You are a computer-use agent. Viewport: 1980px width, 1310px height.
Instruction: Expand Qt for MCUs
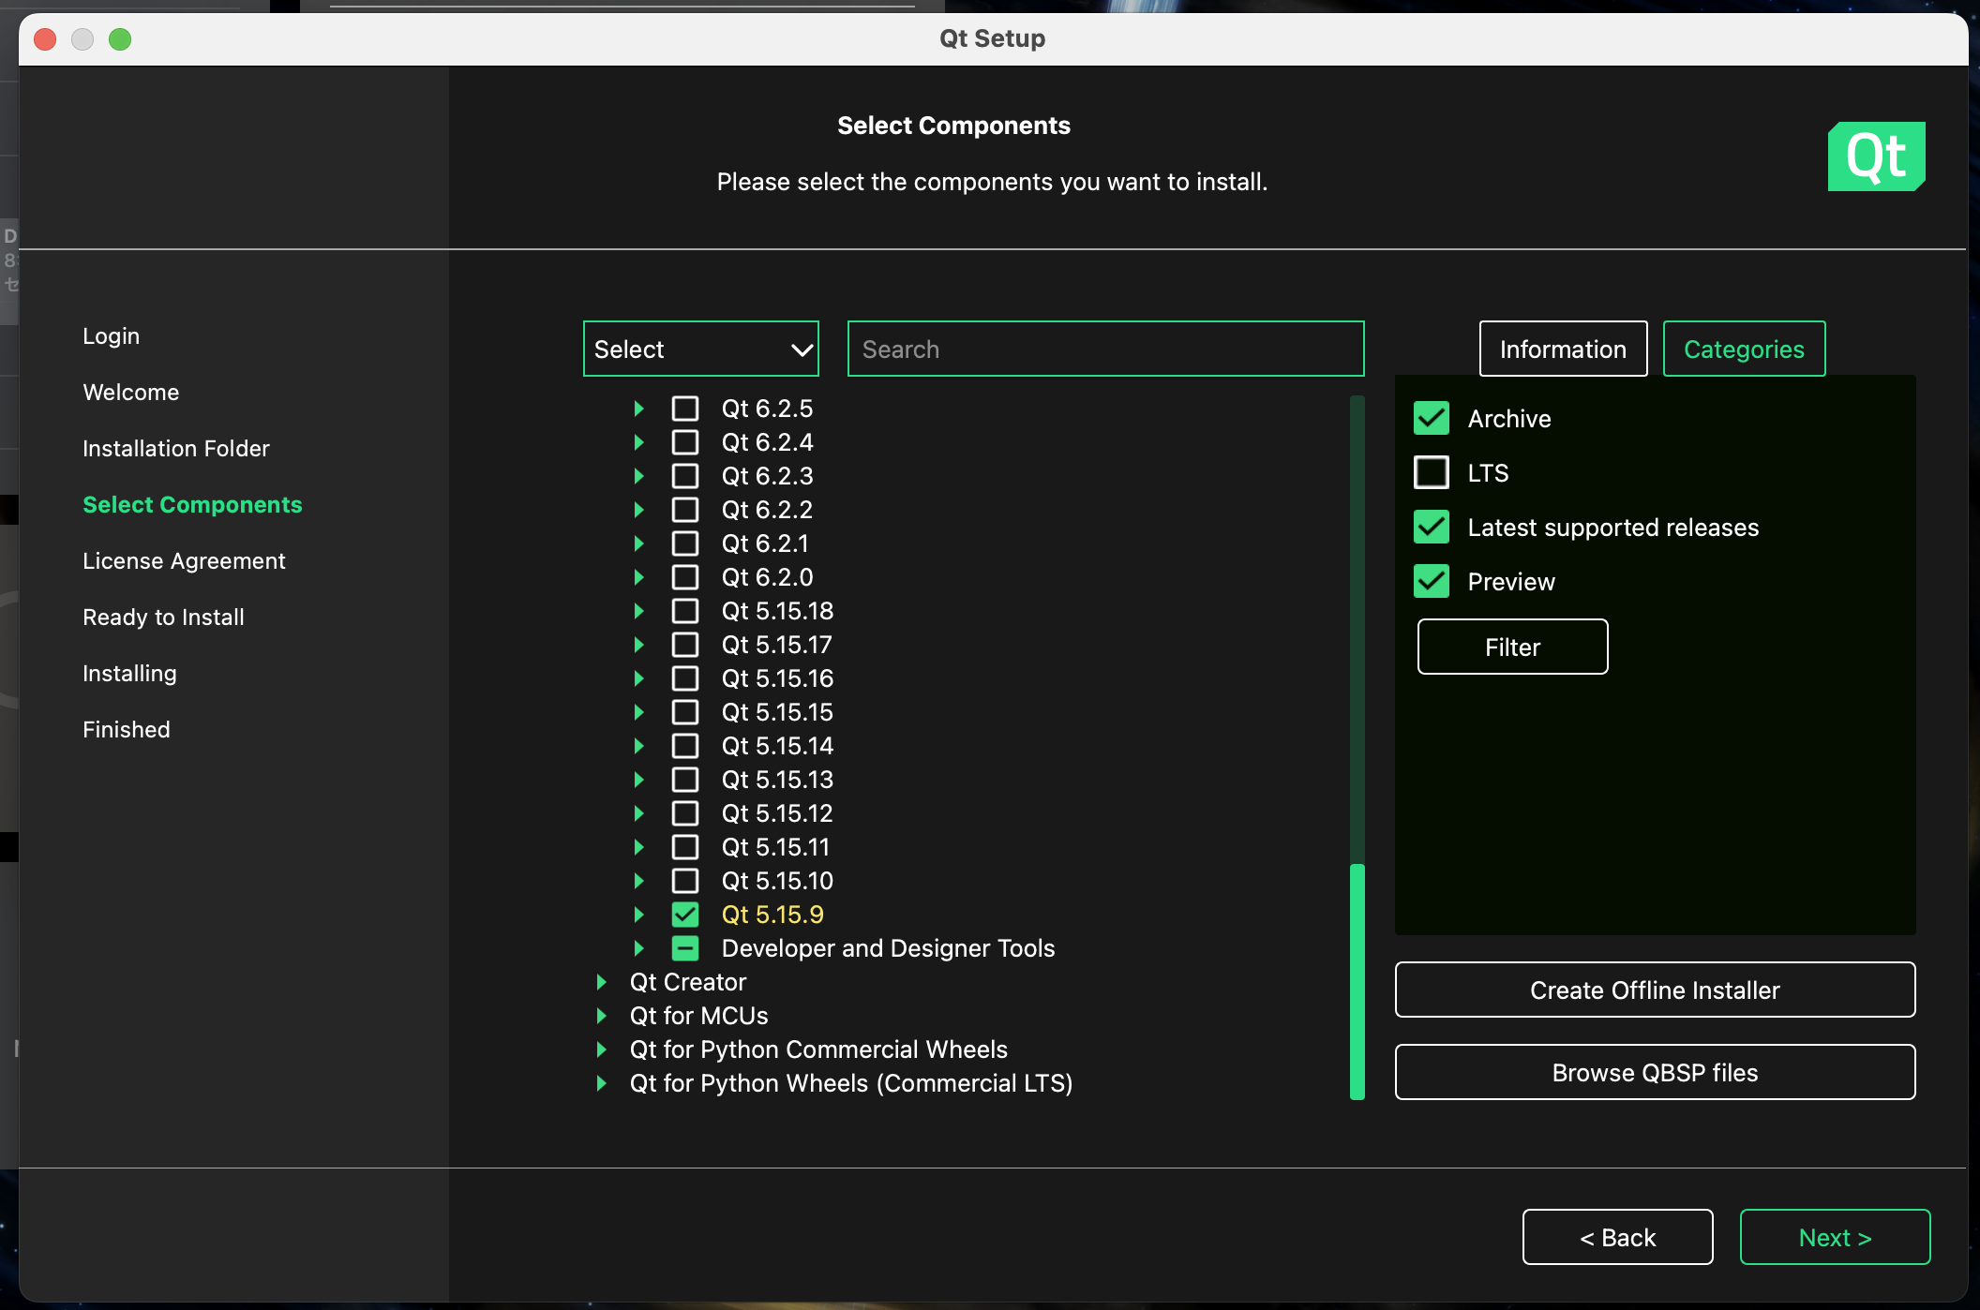click(602, 1015)
